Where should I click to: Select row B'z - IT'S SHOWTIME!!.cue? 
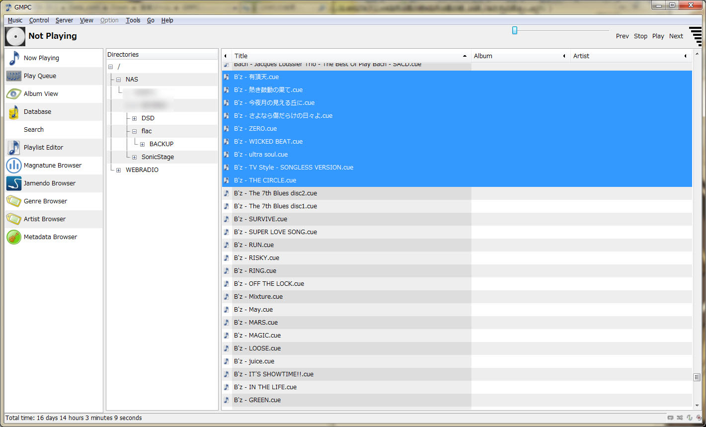tap(457, 374)
